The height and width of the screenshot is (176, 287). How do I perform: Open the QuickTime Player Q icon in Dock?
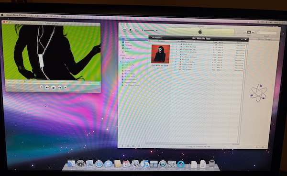(181, 164)
